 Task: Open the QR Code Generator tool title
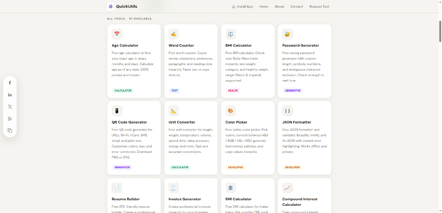point(129,122)
